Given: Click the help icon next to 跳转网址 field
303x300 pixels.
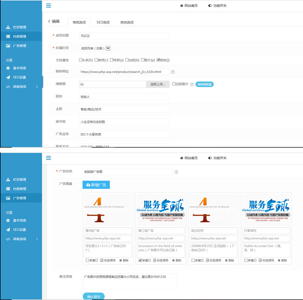Looking at the screenshot, I should click(x=173, y=72).
